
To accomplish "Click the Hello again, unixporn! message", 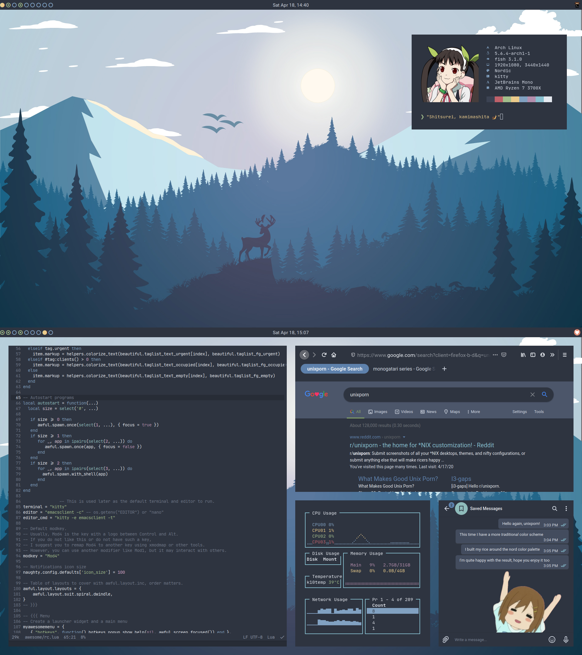I will [x=533, y=524].
